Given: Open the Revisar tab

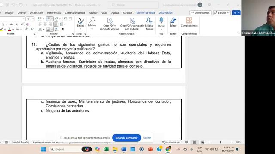Looking at the screenshot, I should (x=93, y=13).
